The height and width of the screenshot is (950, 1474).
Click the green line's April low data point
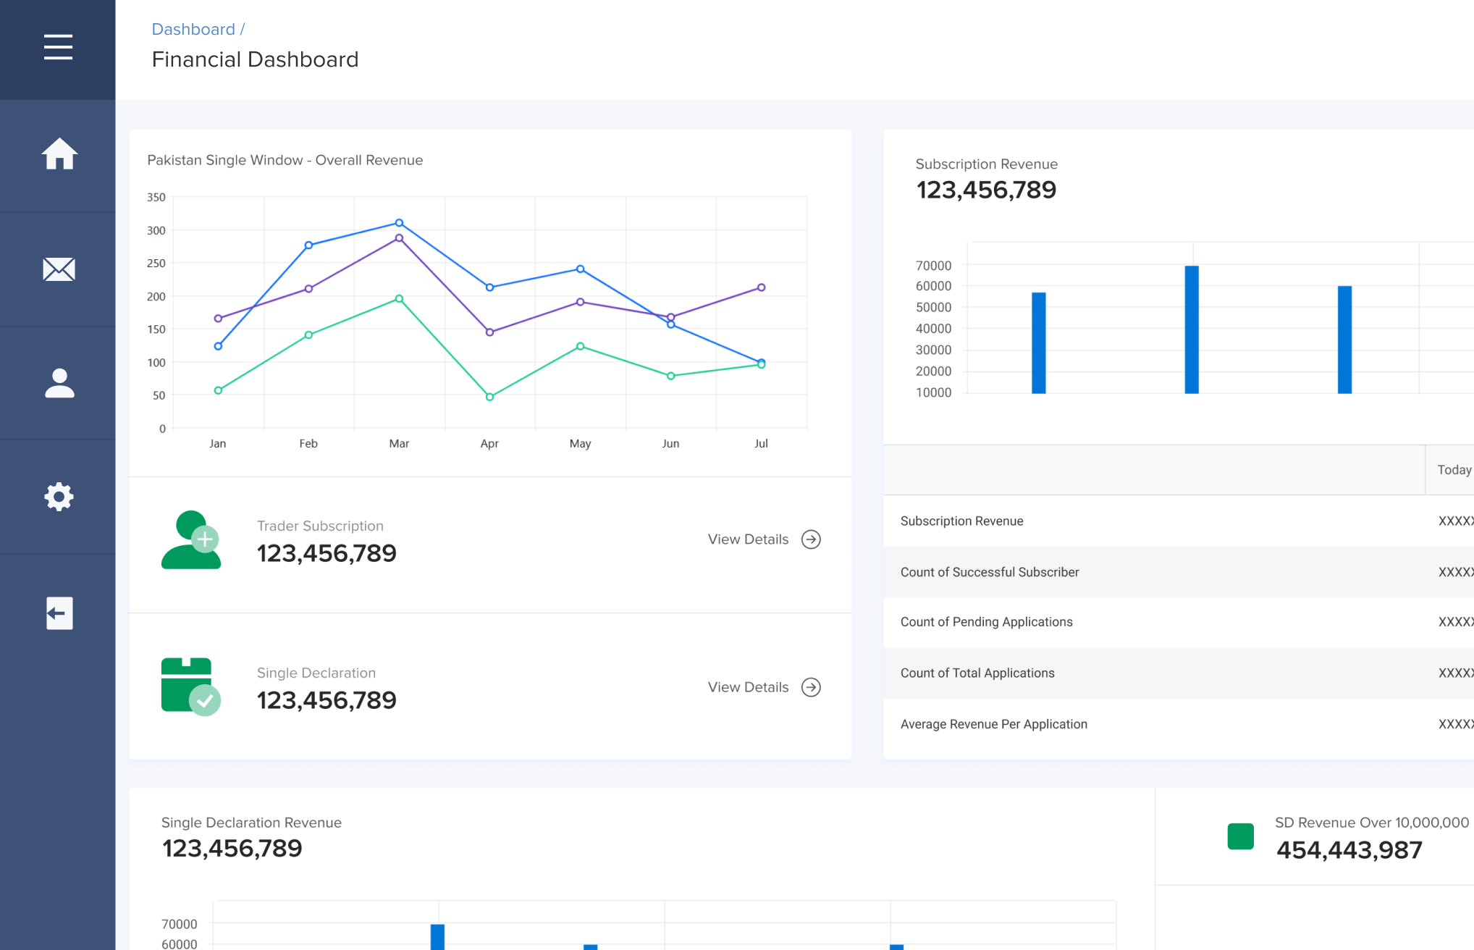point(489,397)
